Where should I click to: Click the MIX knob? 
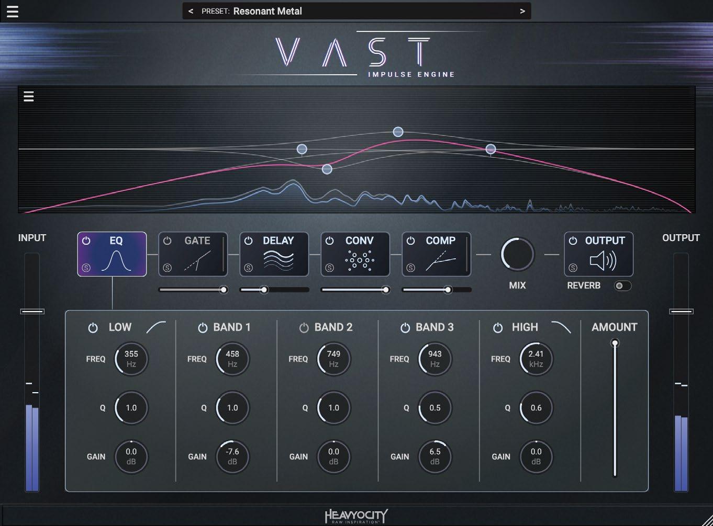pos(518,255)
